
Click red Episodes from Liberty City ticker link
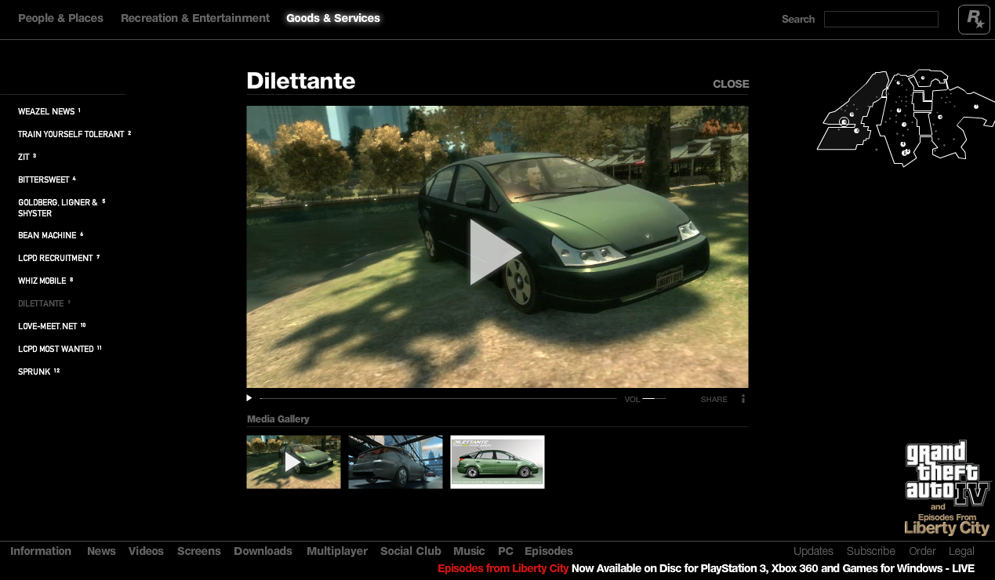(x=503, y=568)
